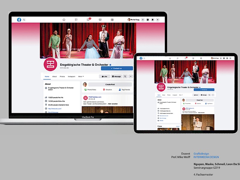240x180 pixels.
Task: Click the verified badge beside laptop page title
Action: point(110,65)
